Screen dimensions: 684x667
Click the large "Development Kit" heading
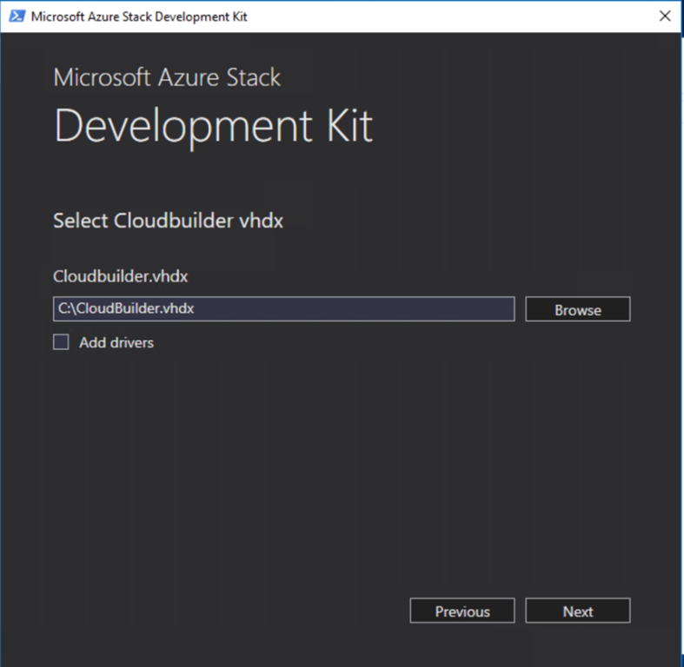click(x=213, y=126)
